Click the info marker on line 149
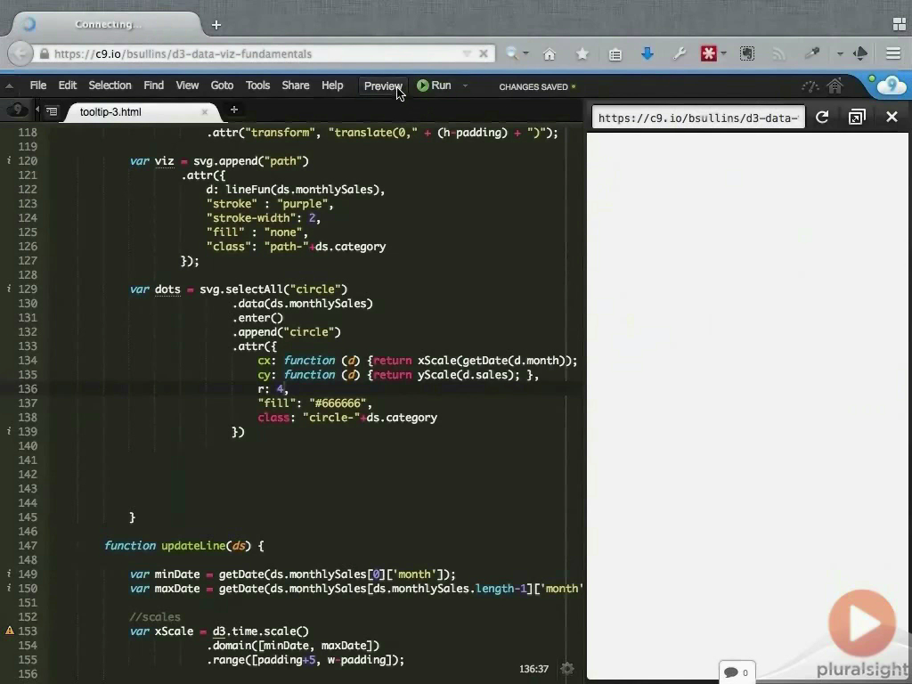The height and width of the screenshot is (684, 912). tap(9, 574)
